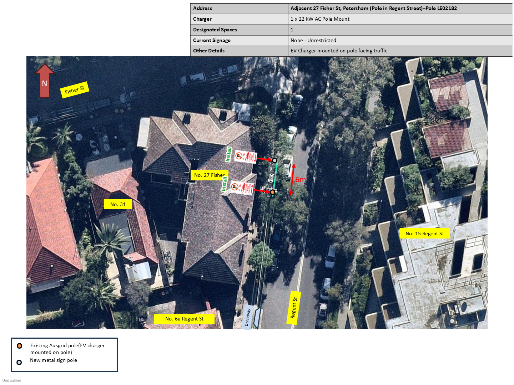Select the lower no-parking sign icon

242,188
